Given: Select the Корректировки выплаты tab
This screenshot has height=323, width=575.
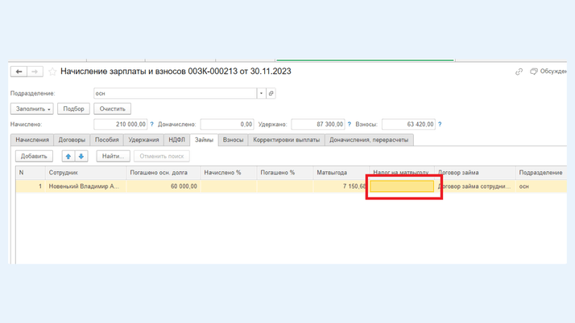Looking at the screenshot, I should pyautogui.click(x=286, y=140).
